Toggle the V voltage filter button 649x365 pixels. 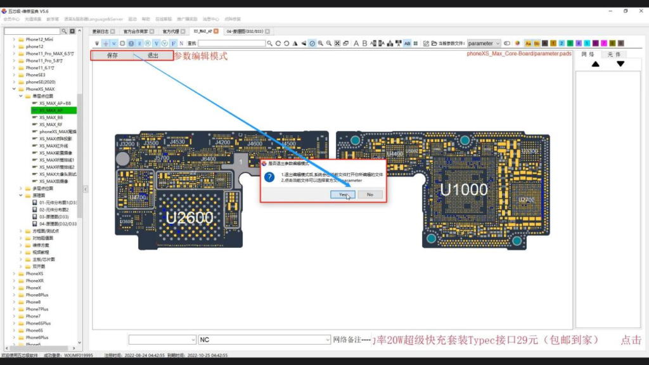[x=157, y=44]
